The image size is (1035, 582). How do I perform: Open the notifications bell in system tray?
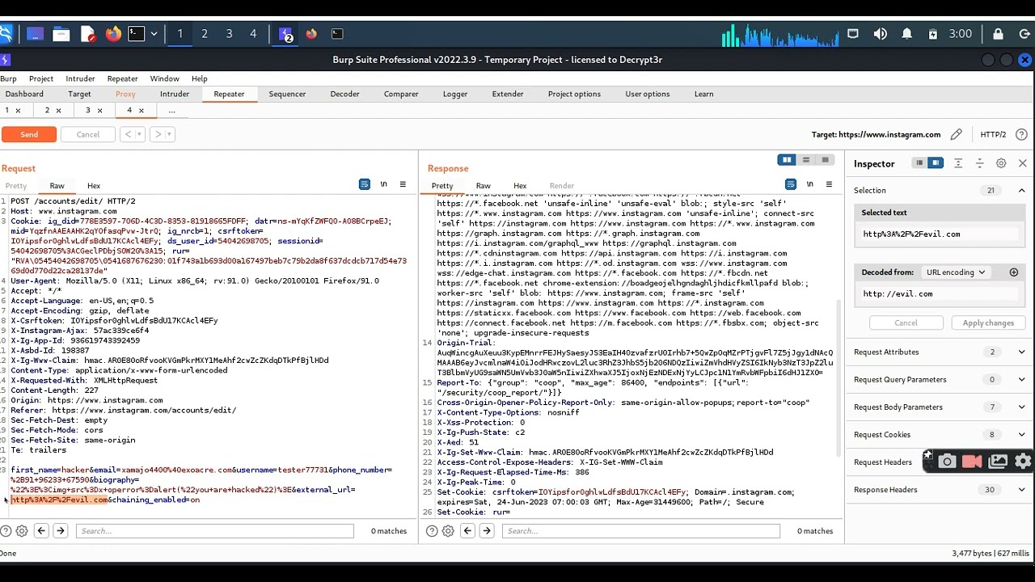(x=907, y=34)
